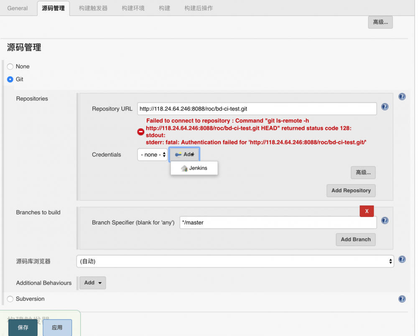Click the help icon beside Repository URL
Screen dimensions: 418x336
(x=385, y=107)
